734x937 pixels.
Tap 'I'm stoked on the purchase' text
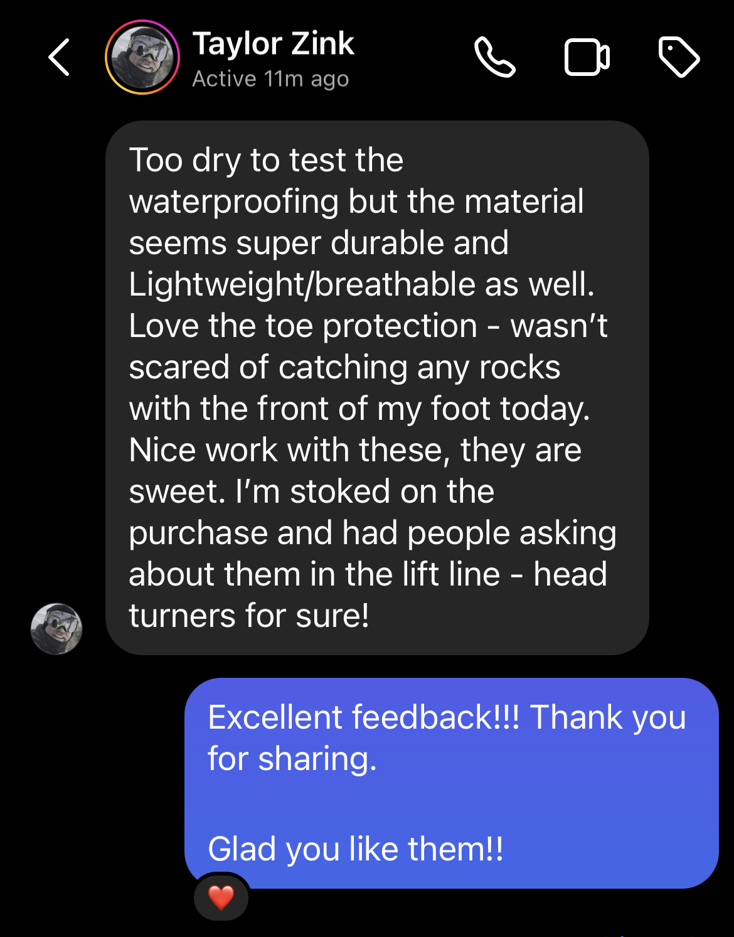point(311,512)
